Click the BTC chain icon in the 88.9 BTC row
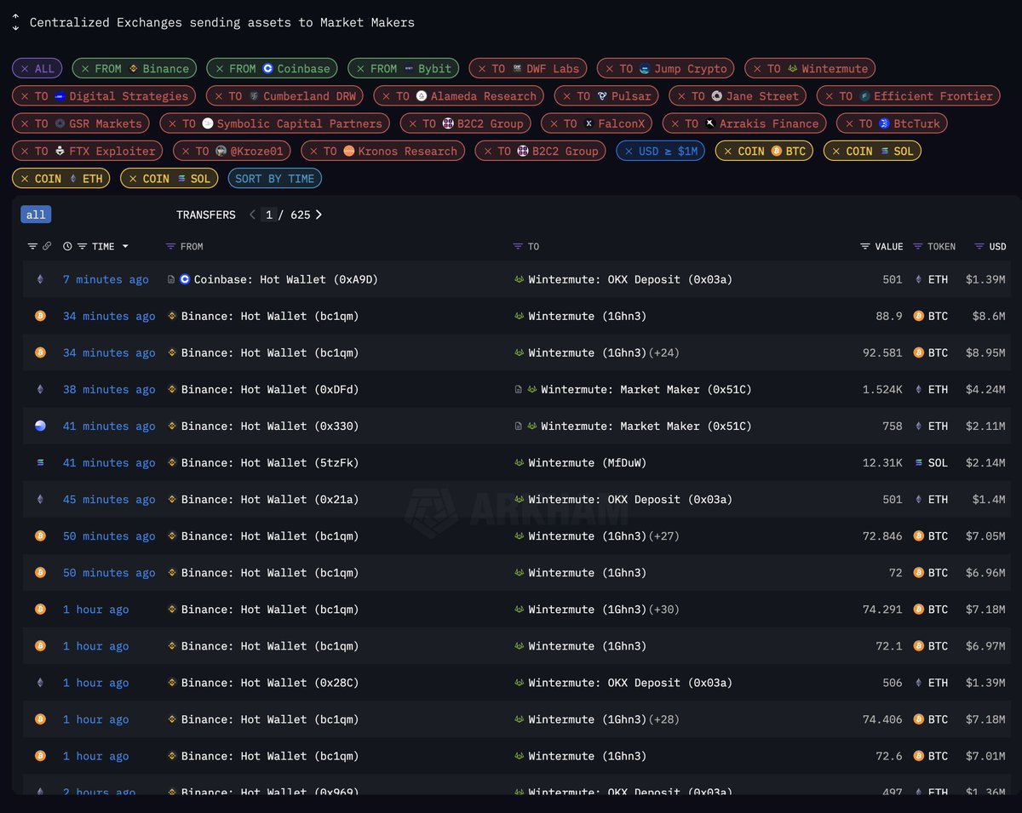Viewport: 1022px width, 813px height. coord(40,316)
